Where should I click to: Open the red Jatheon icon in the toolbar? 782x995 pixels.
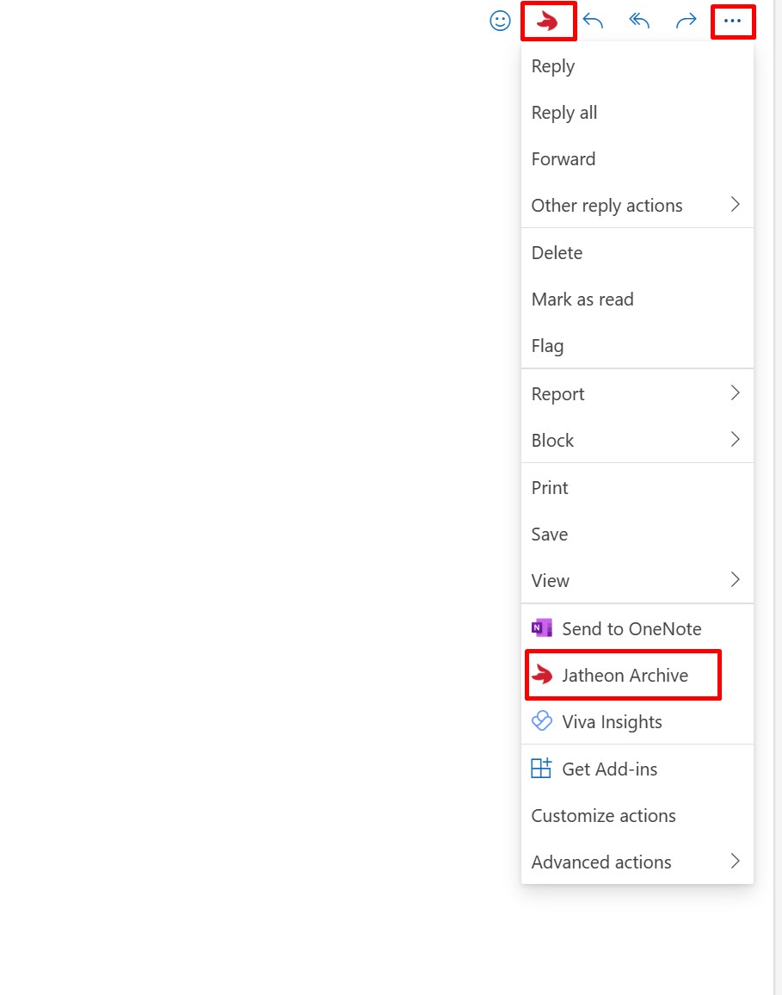pos(548,22)
